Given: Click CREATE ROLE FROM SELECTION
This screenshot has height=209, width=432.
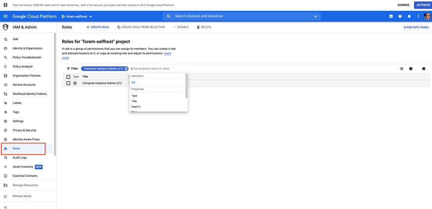Looking at the screenshot, I should coord(141,27).
